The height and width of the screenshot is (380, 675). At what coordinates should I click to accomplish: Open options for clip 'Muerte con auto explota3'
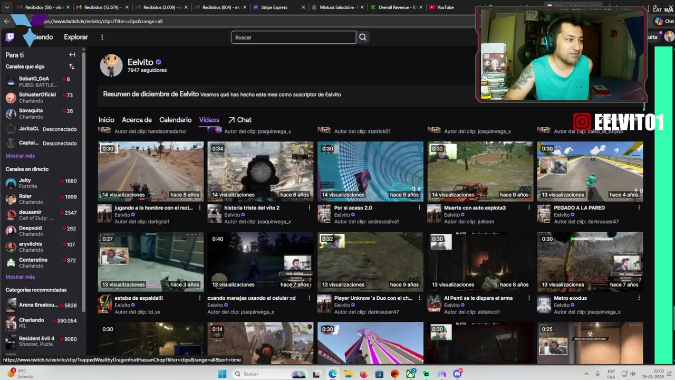coord(529,208)
